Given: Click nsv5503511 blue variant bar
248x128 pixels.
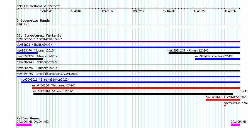Looking at the screenshot, I should tap(130, 82).
